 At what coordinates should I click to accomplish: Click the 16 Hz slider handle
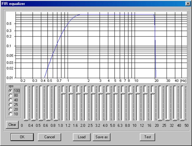pyautogui.click(x=153, y=93)
